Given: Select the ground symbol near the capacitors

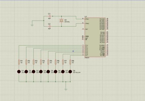Looking at the screenshot, I should (x=32, y=26).
